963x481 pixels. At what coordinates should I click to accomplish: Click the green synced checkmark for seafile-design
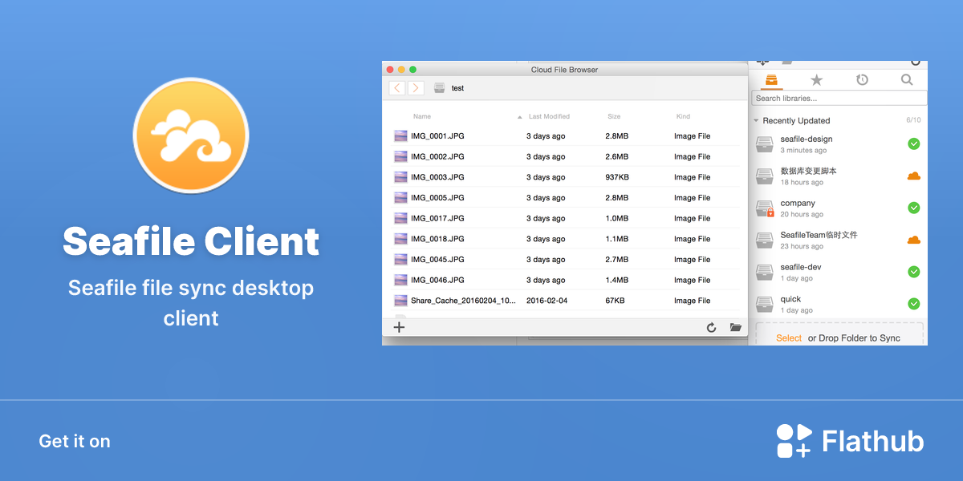(913, 144)
